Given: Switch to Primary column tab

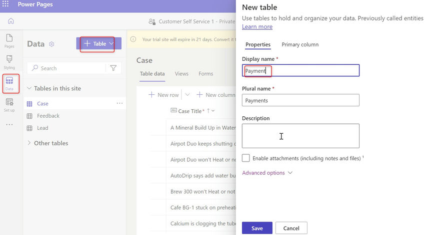Looking at the screenshot, I should tap(300, 44).
